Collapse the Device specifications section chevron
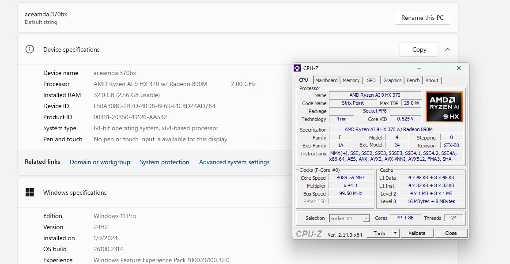The height and width of the screenshot is (264, 510). [x=448, y=49]
